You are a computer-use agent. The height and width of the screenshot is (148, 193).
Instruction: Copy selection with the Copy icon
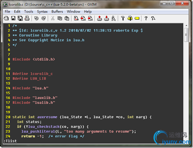point(60,18)
